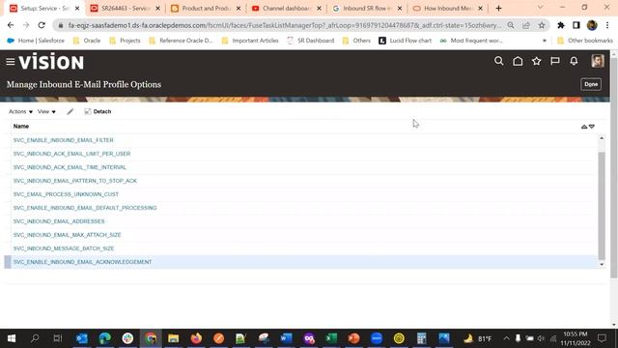Switch to SR264463 Service tab

pos(126,9)
